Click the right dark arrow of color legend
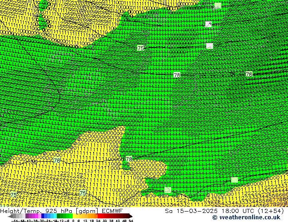 point(131,216)
